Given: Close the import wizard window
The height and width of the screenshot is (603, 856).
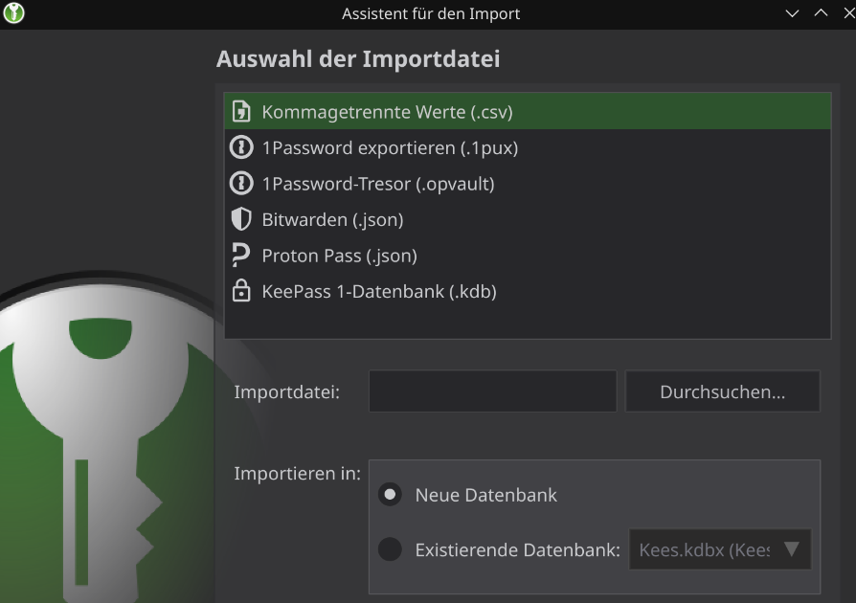Looking at the screenshot, I should pos(849,13).
